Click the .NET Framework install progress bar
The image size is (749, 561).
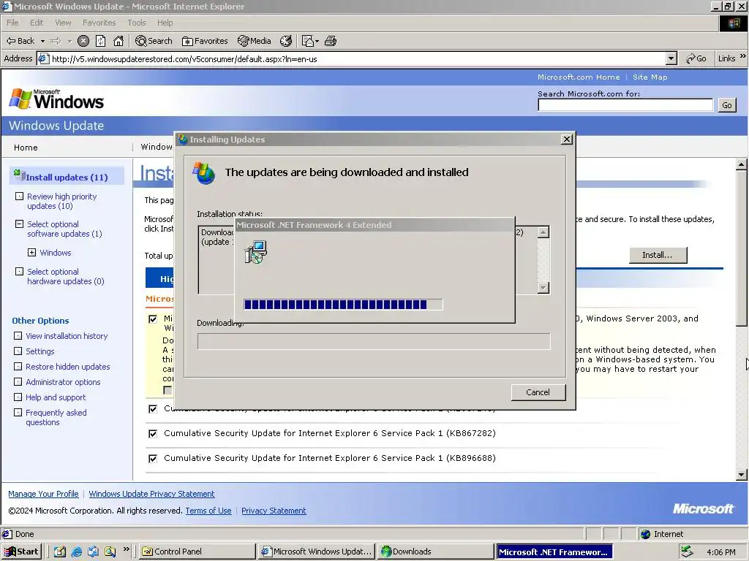coord(343,305)
